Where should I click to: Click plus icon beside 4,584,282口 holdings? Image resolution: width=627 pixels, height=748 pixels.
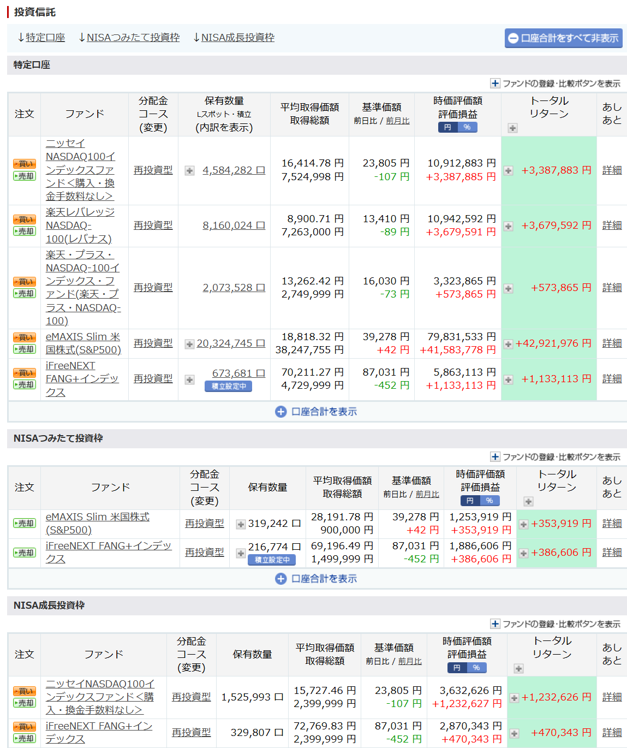tap(189, 171)
